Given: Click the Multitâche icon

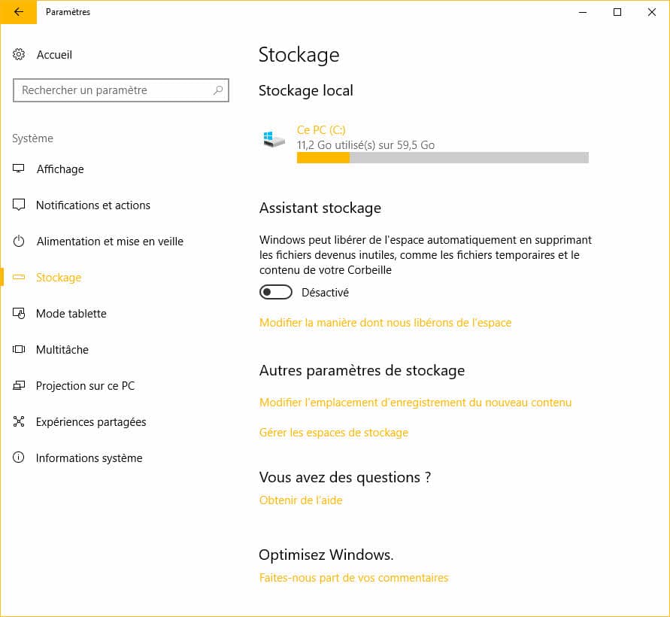Looking at the screenshot, I should [x=19, y=350].
